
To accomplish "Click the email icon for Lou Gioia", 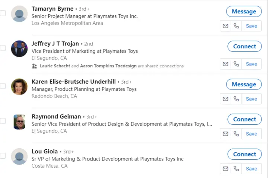I will coord(225,169).
